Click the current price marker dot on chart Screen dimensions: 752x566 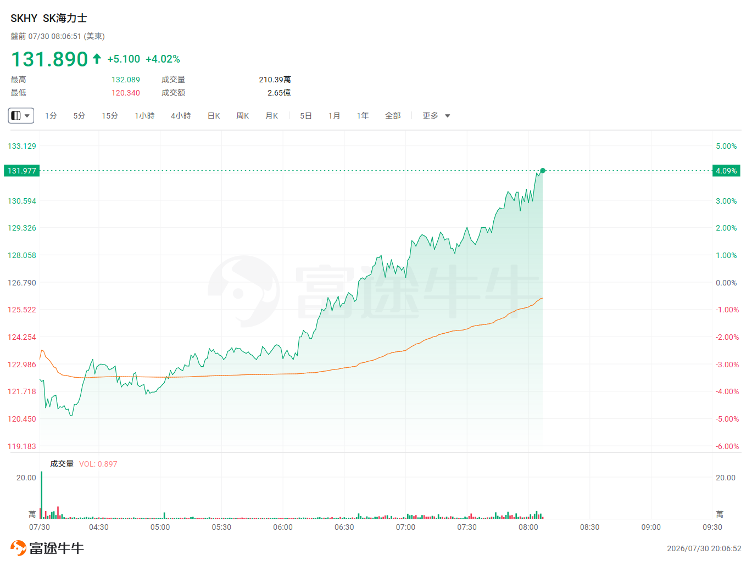[543, 171]
